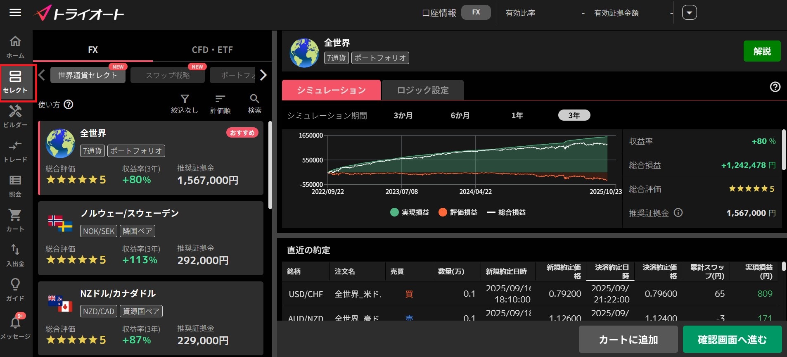Go to Home in sidebar
The width and height of the screenshot is (787, 357).
(15, 46)
